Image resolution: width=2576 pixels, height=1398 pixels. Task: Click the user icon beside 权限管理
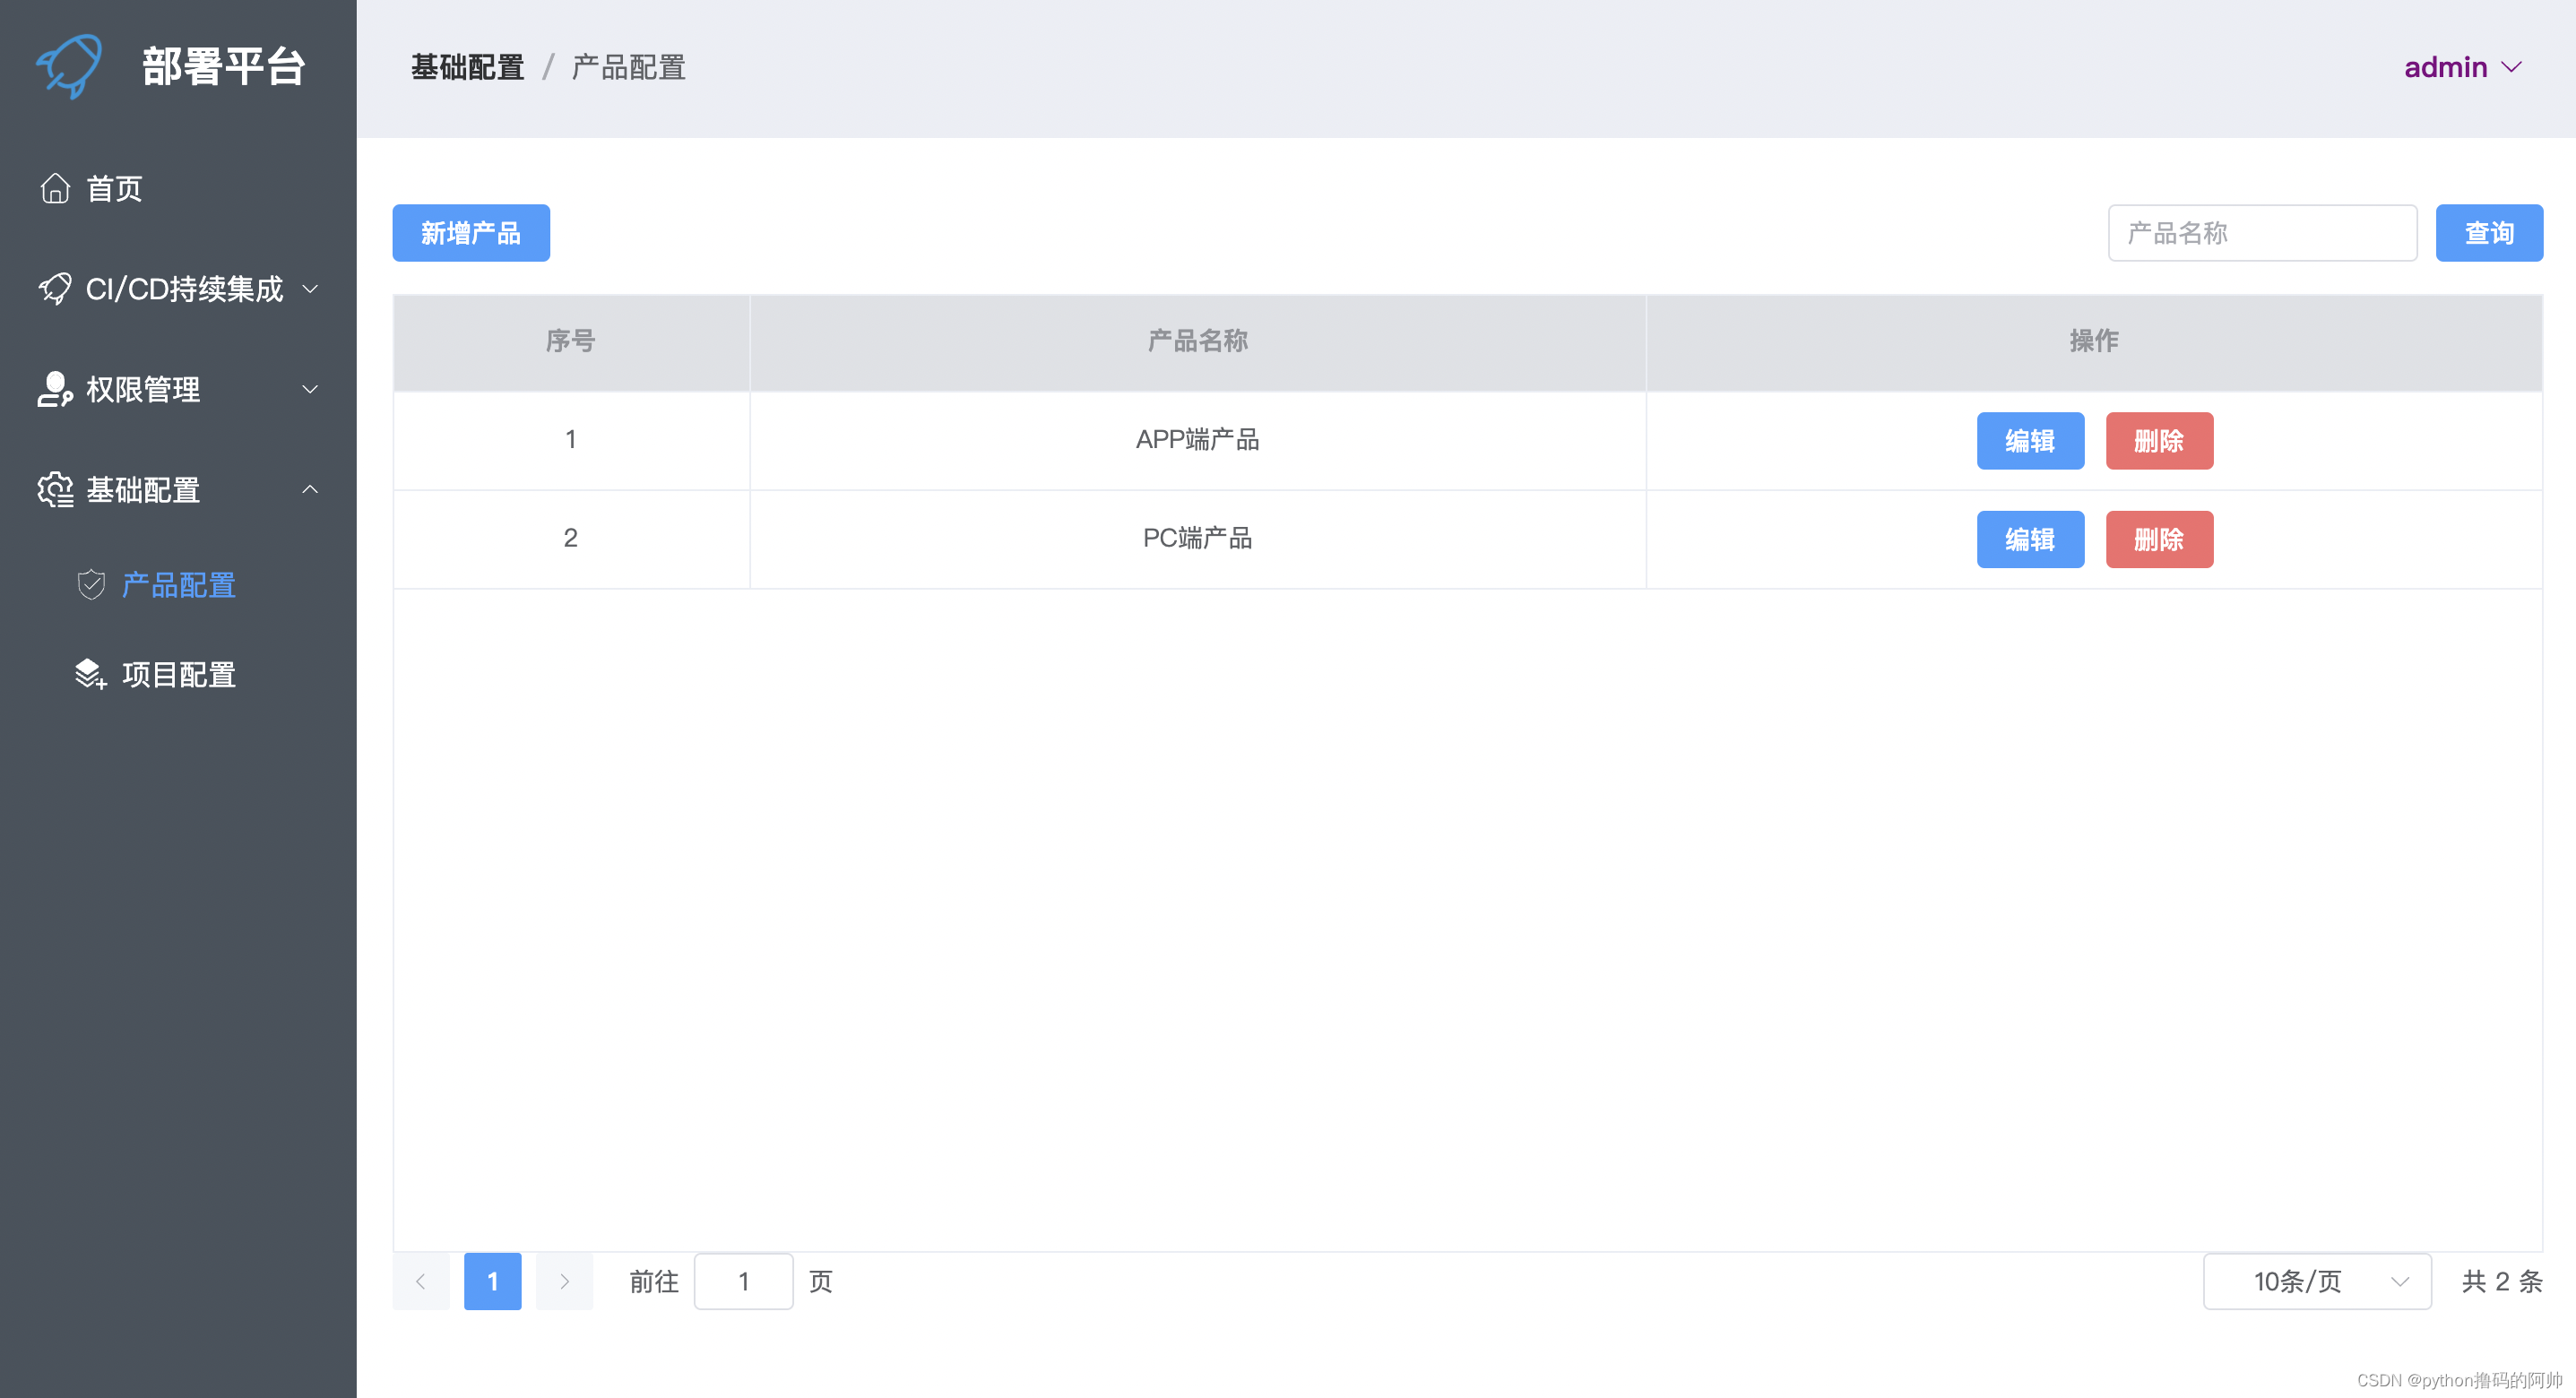(55, 389)
